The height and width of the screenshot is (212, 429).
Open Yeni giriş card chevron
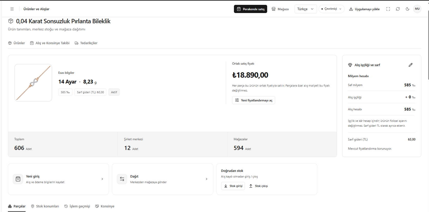coord(102,179)
